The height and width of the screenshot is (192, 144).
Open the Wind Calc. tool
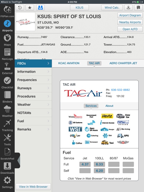pyautogui.click(x=112, y=8)
